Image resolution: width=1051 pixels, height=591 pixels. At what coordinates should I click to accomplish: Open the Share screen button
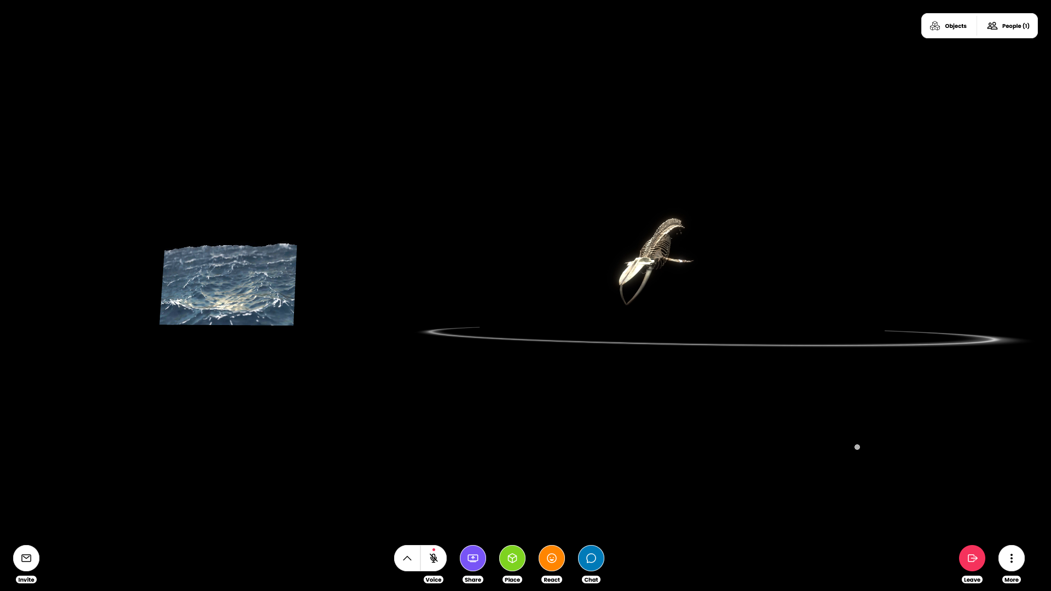coord(473,558)
